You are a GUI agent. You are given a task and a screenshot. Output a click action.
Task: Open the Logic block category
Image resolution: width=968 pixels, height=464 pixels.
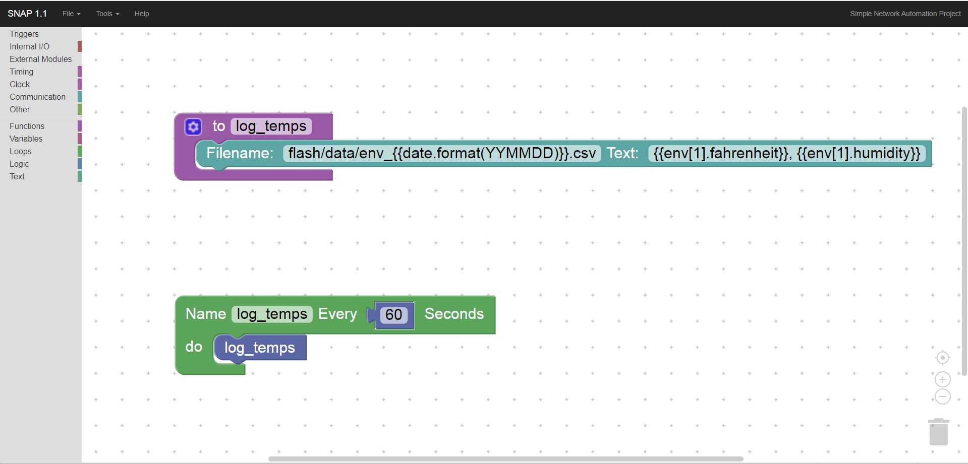click(x=41, y=164)
